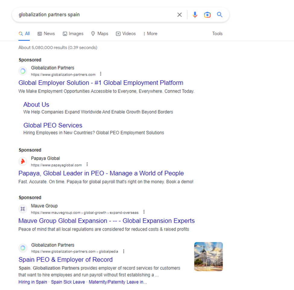Switch to the Videos tab

pos(126,34)
